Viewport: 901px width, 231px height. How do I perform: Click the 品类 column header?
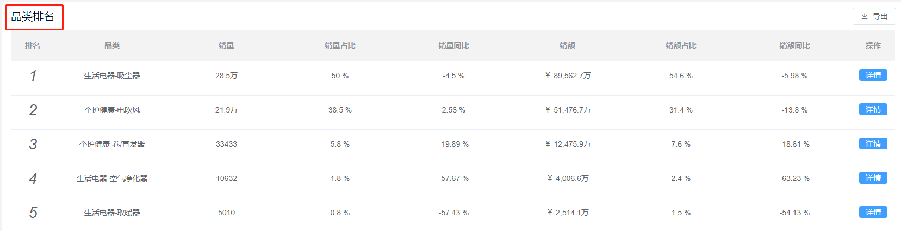point(112,46)
